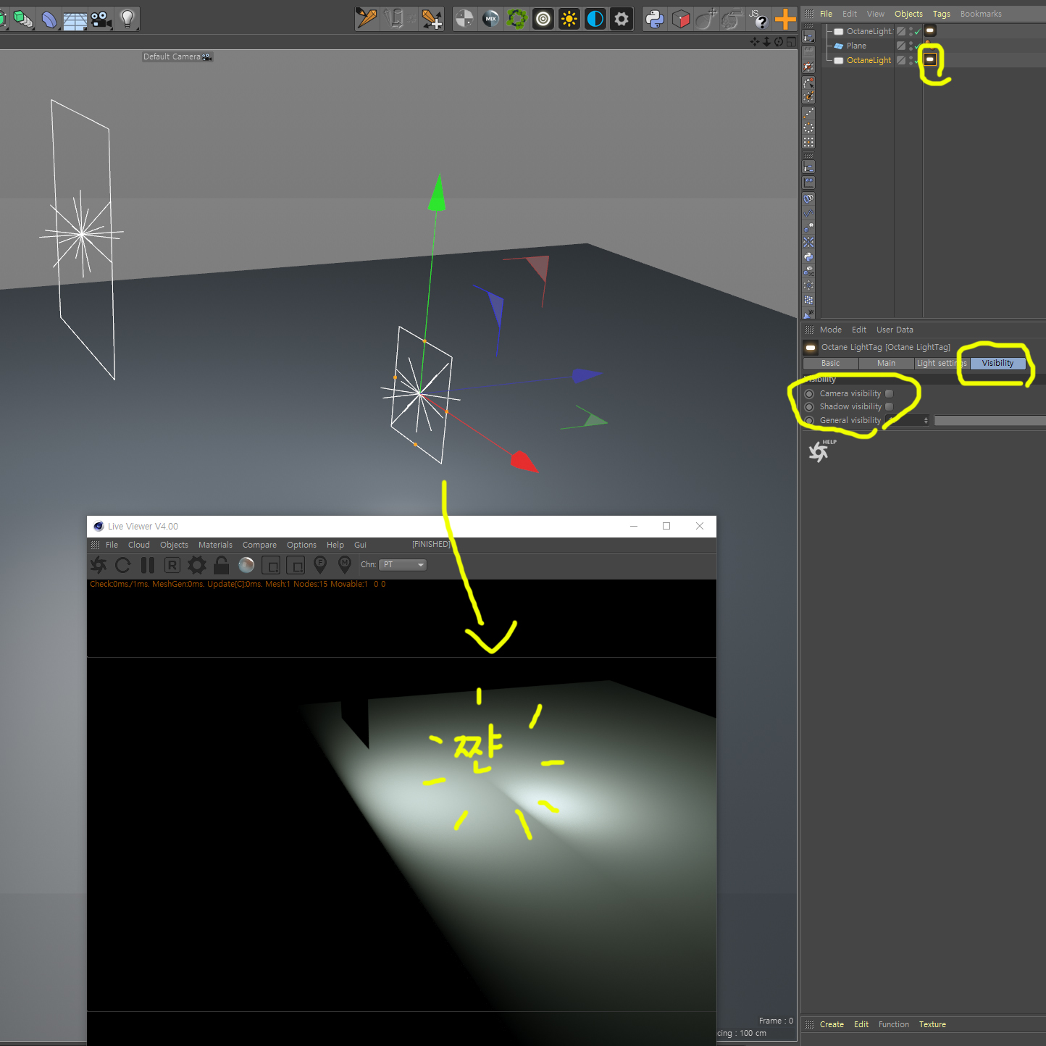
Task: Pause rendering in the Live Viewer
Action: 148,565
